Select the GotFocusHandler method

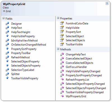76,67
